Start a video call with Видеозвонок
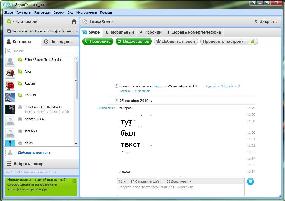The height and width of the screenshot is (201, 285). [x=134, y=41]
